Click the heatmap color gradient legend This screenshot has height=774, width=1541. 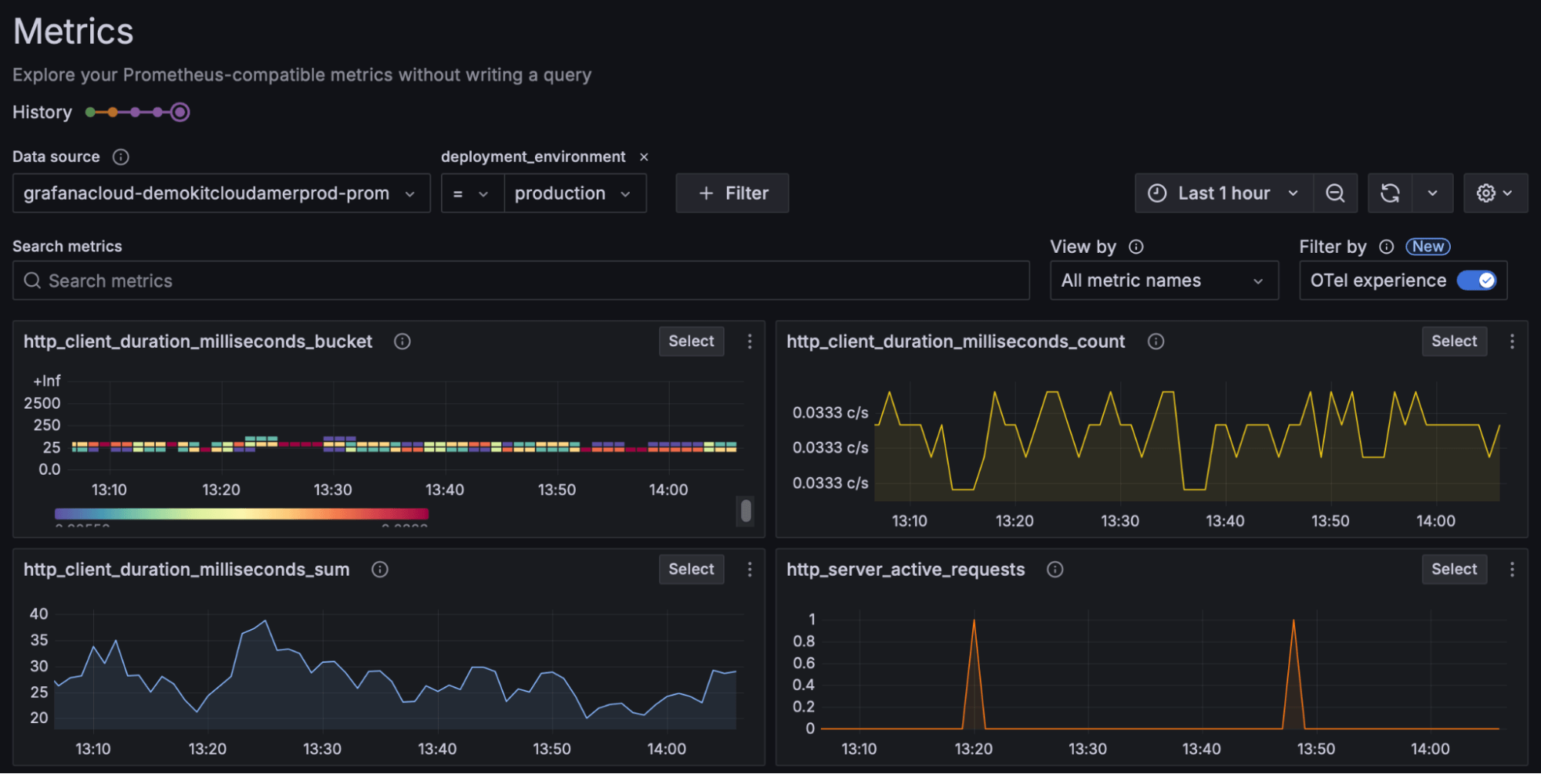pyautogui.click(x=241, y=513)
